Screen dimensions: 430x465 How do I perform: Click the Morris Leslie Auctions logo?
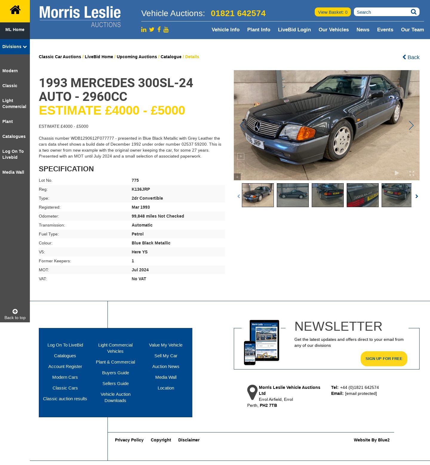coord(80,17)
